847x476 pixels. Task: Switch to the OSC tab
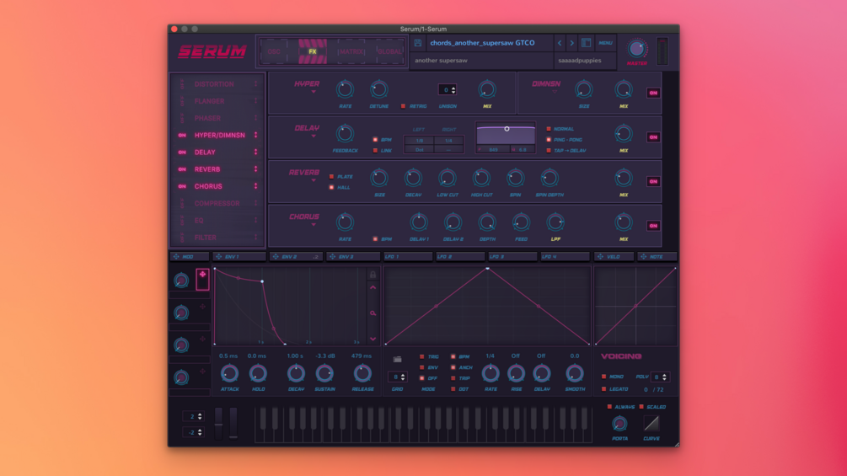pos(275,51)
